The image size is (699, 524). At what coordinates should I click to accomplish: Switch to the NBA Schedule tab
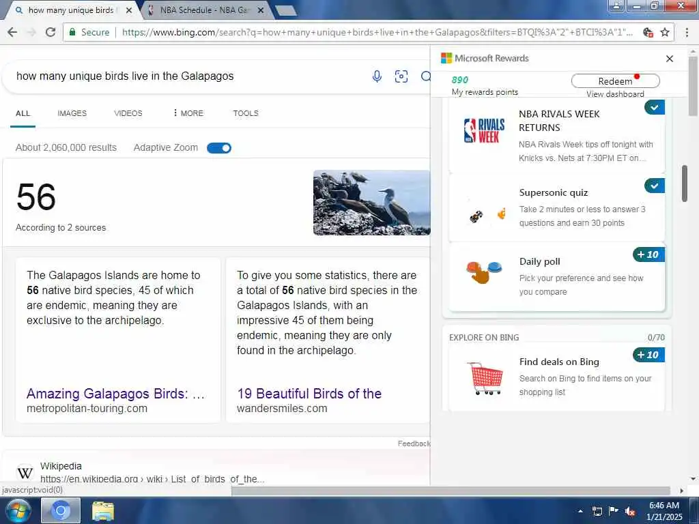point(205,10)
